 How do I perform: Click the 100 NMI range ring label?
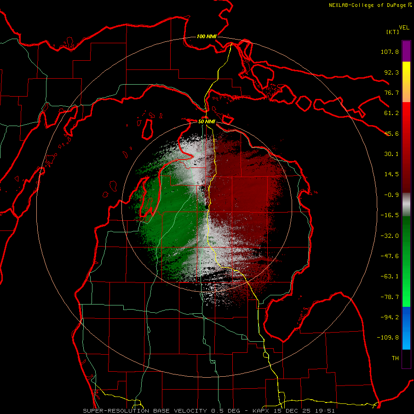[x=207, y=36]
